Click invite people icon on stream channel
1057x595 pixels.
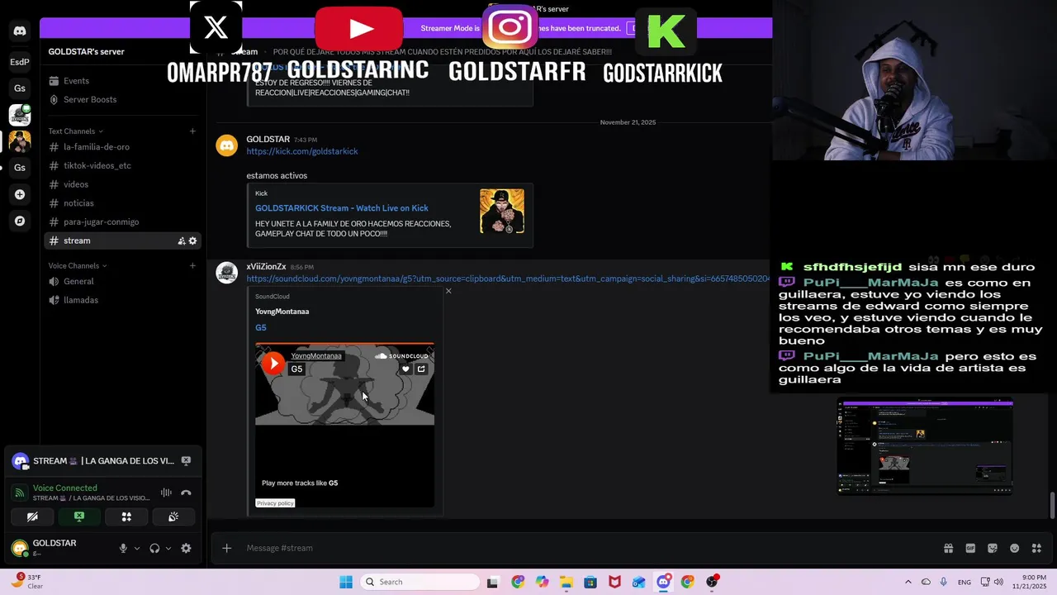point(181,240)
